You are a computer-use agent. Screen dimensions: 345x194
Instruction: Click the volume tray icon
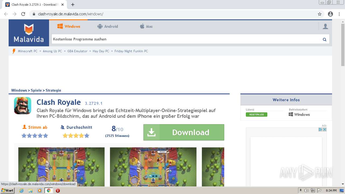coord(306,190)
